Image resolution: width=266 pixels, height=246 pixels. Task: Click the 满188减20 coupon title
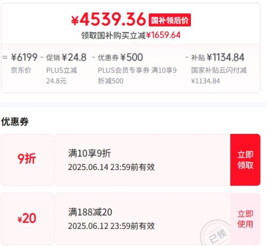click(90, 212)
